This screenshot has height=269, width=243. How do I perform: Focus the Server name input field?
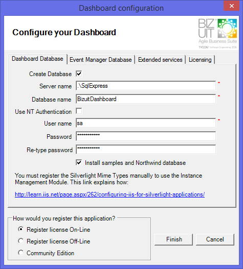(146, 86)
